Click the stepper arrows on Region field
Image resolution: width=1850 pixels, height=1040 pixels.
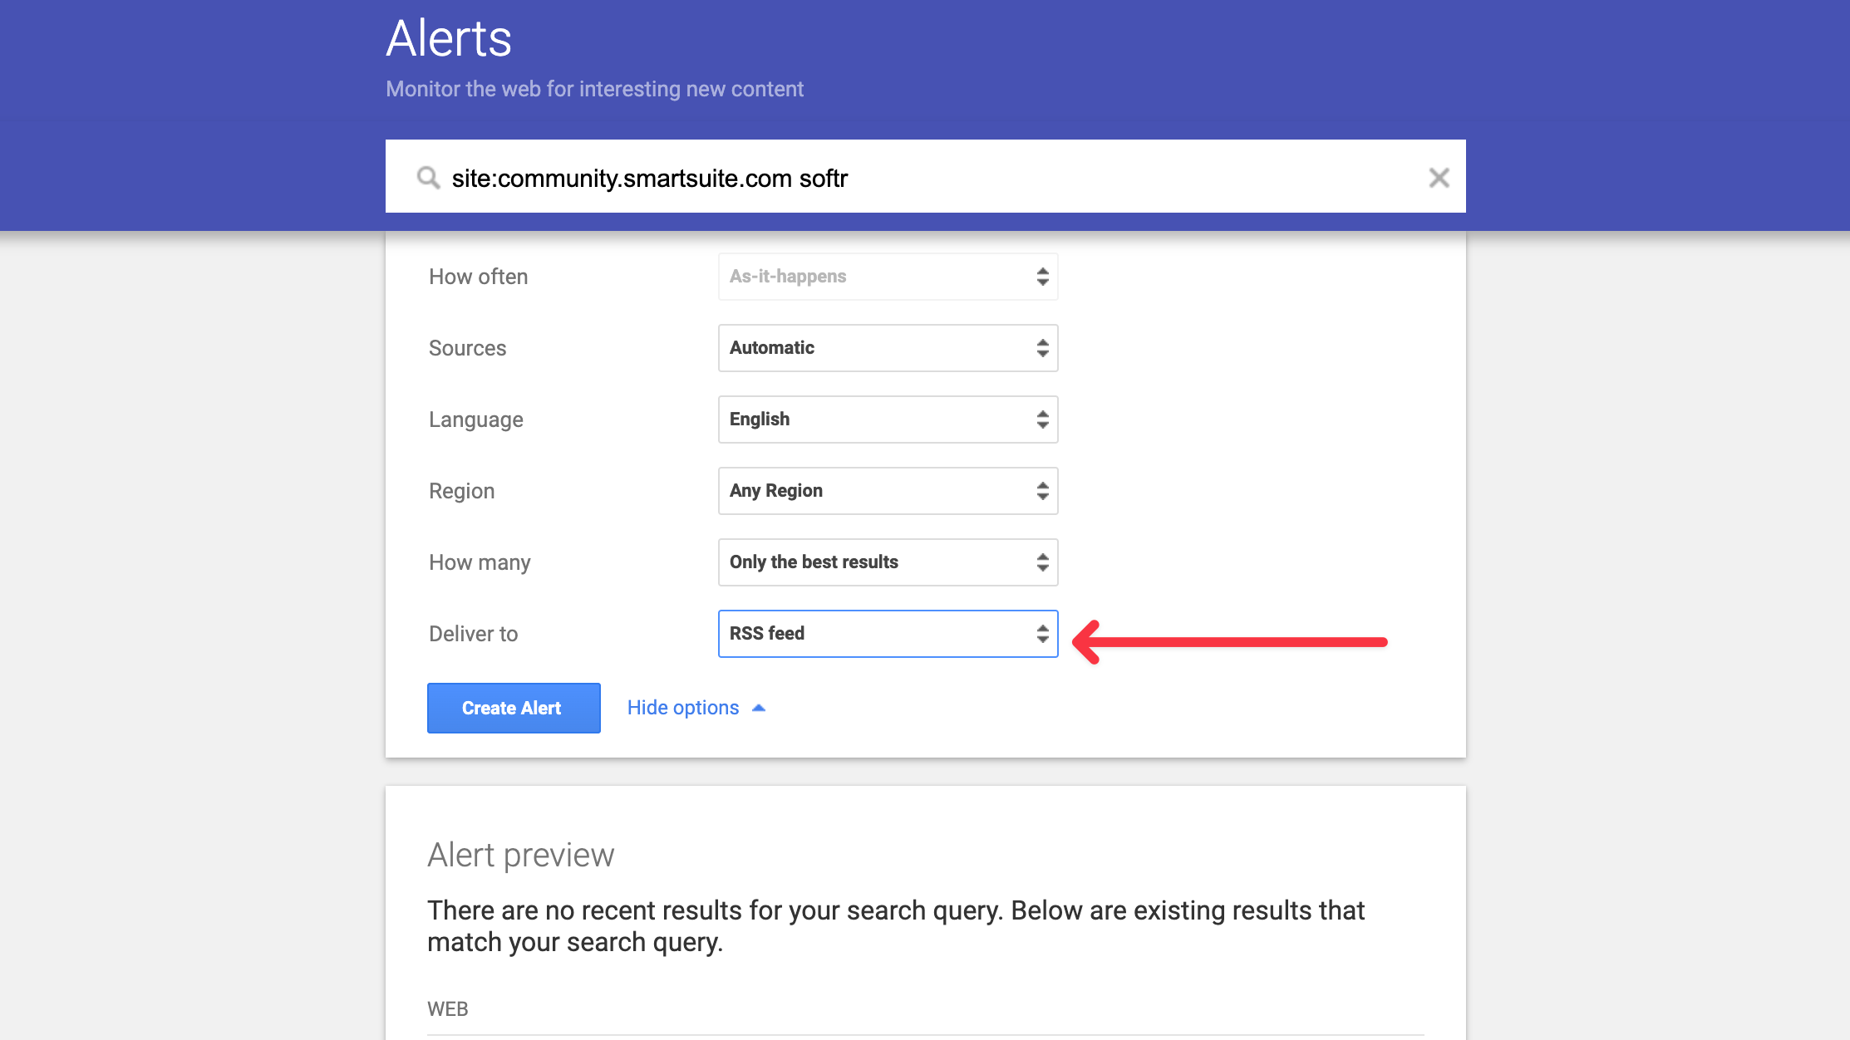pyautogui.click(x=1042, y=491)
